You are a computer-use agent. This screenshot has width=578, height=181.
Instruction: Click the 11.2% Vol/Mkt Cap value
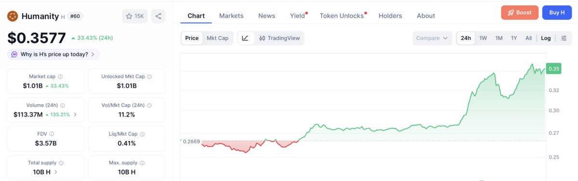pos(126,115)
